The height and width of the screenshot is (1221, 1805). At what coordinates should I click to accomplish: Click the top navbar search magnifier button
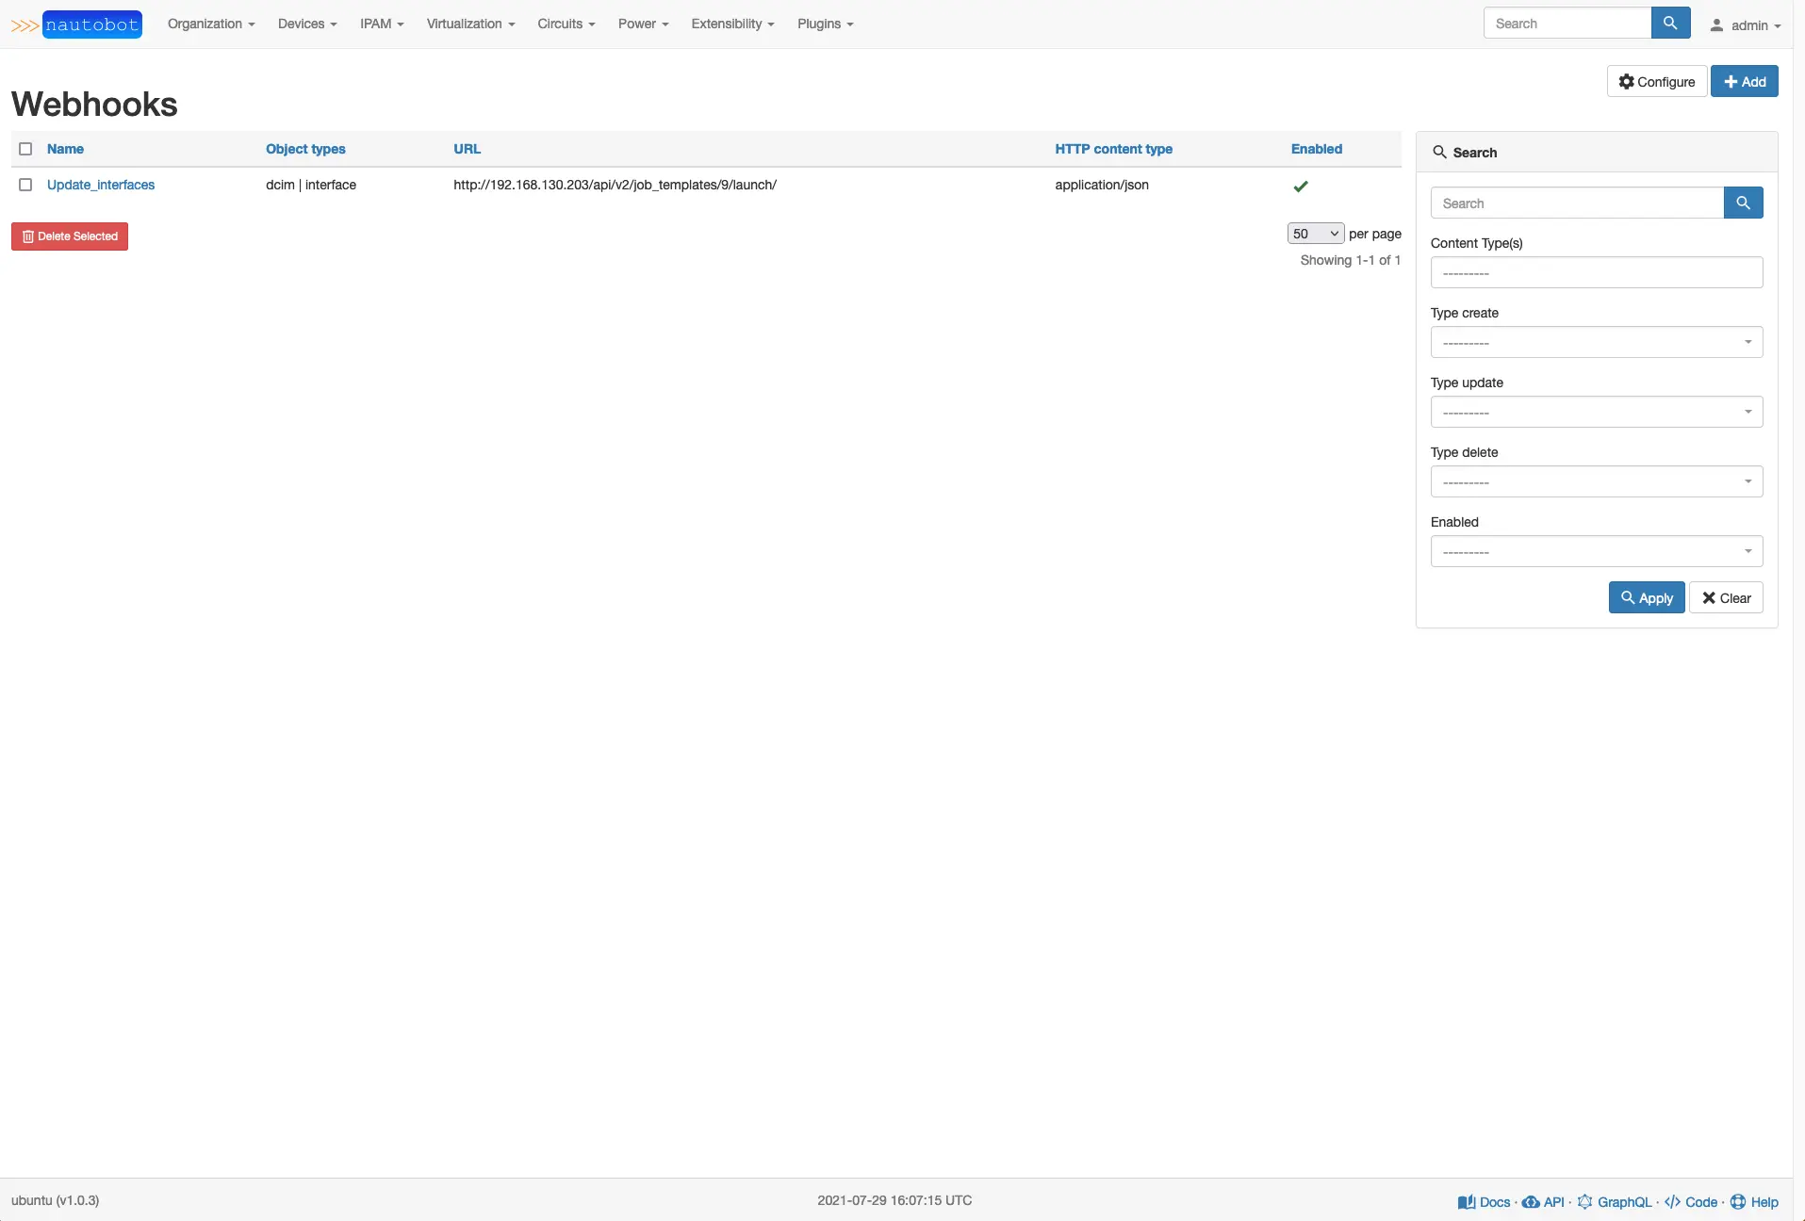tap(1670, 24)
